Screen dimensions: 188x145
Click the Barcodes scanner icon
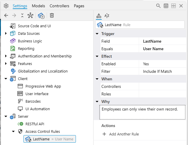tap(20, 101)
